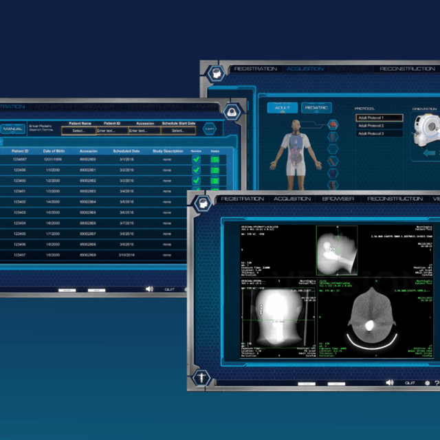Toggle the green checkmark for patient 1234567

tap(196, 159)
